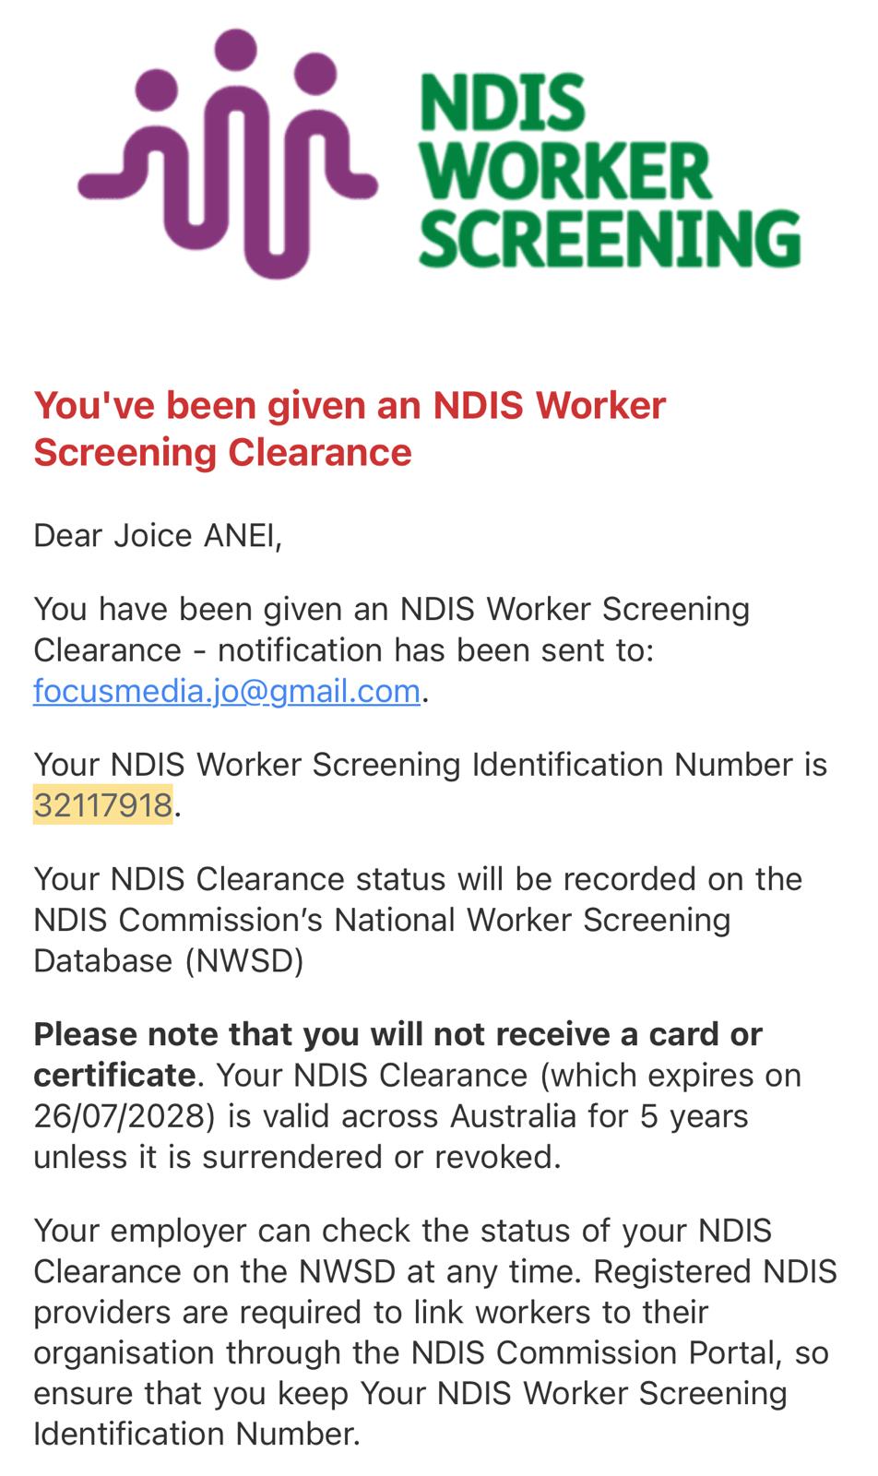Click the 'Dear Joice ANEI' greeting
The width and height of the screenshot is (878, 1476).
(157, 535)
